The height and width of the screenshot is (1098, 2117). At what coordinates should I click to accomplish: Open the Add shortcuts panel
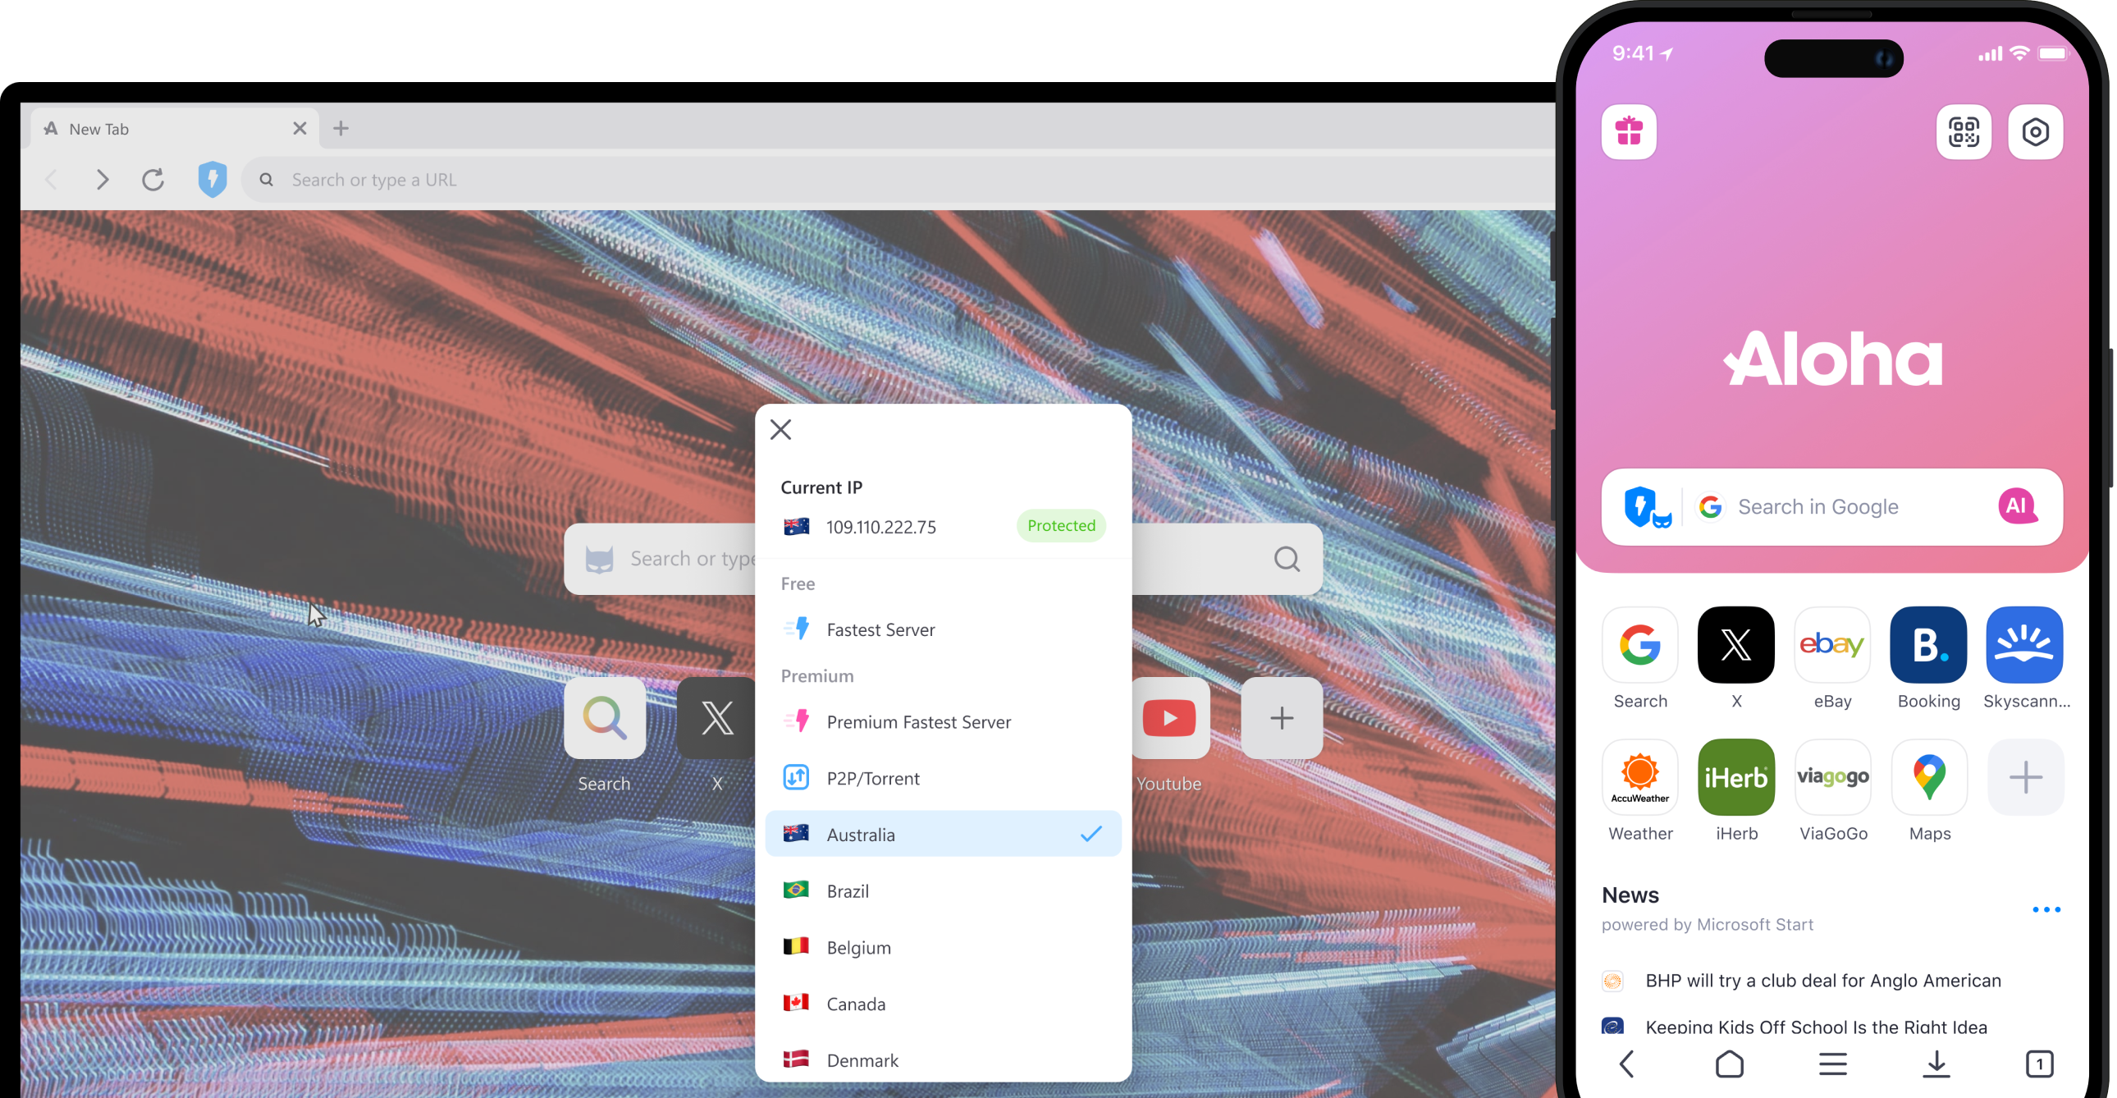(2026, 777)
